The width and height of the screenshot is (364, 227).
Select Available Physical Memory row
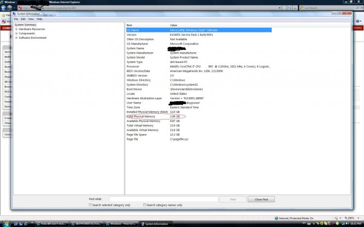pyautogui.click(x=199, y=121)
